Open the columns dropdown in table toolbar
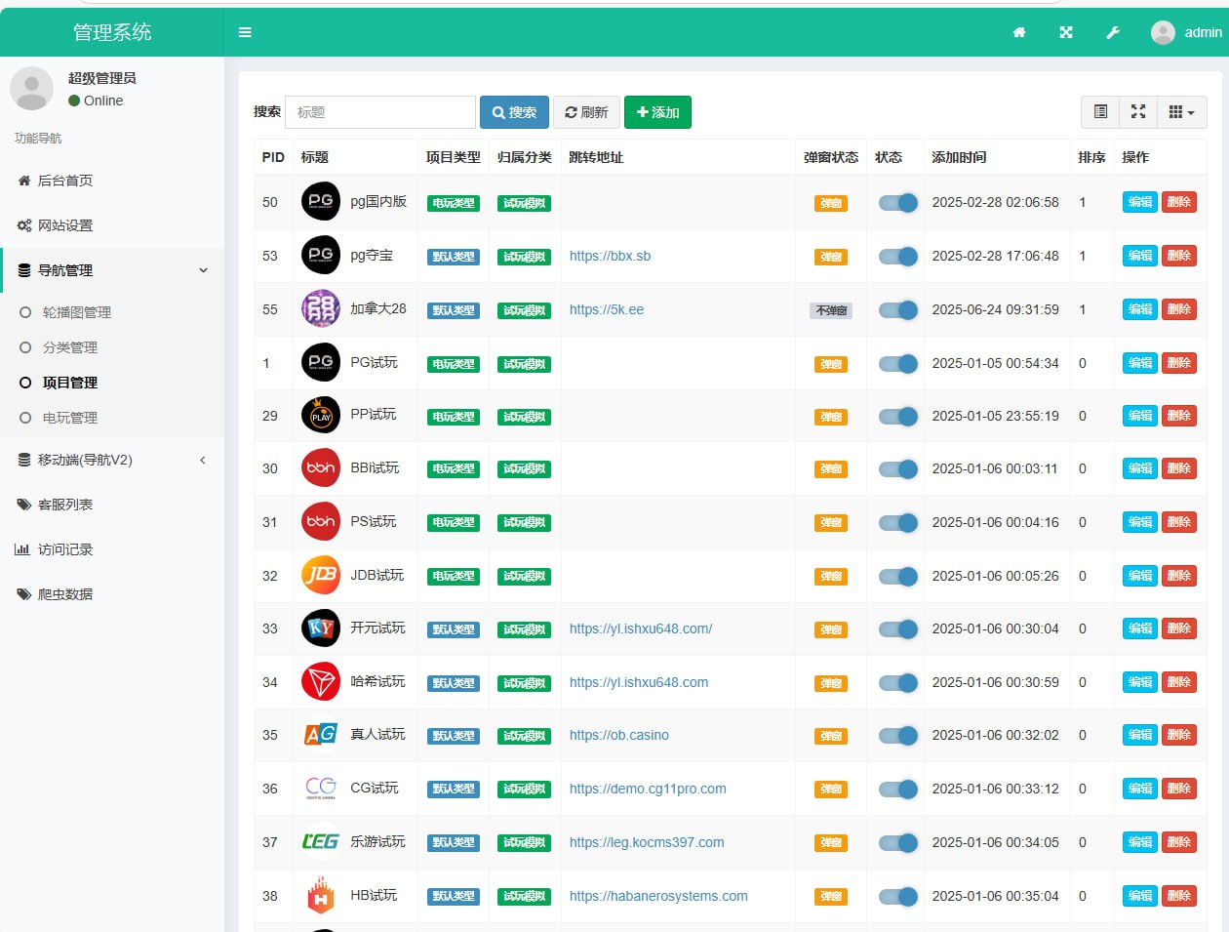 1181,112
